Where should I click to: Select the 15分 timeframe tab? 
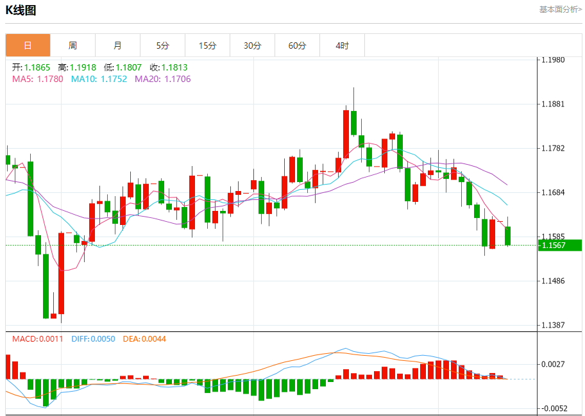click(x=207, y=46)
